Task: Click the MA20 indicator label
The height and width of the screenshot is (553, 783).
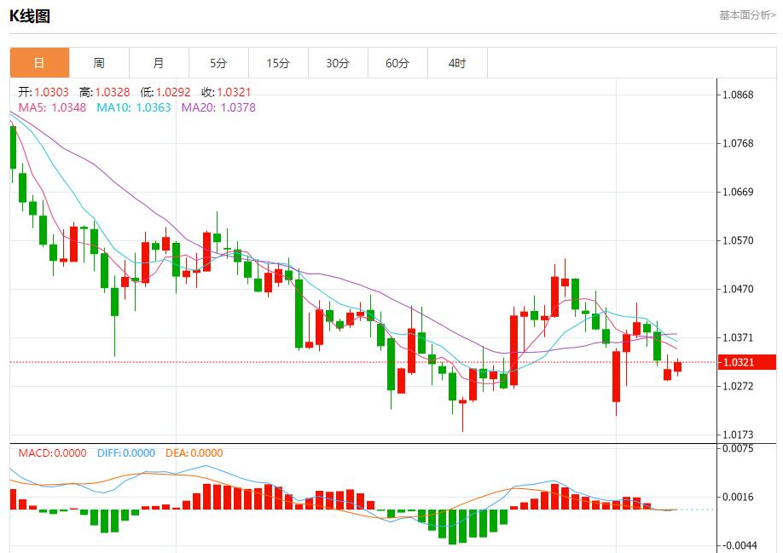Action: 218,107
